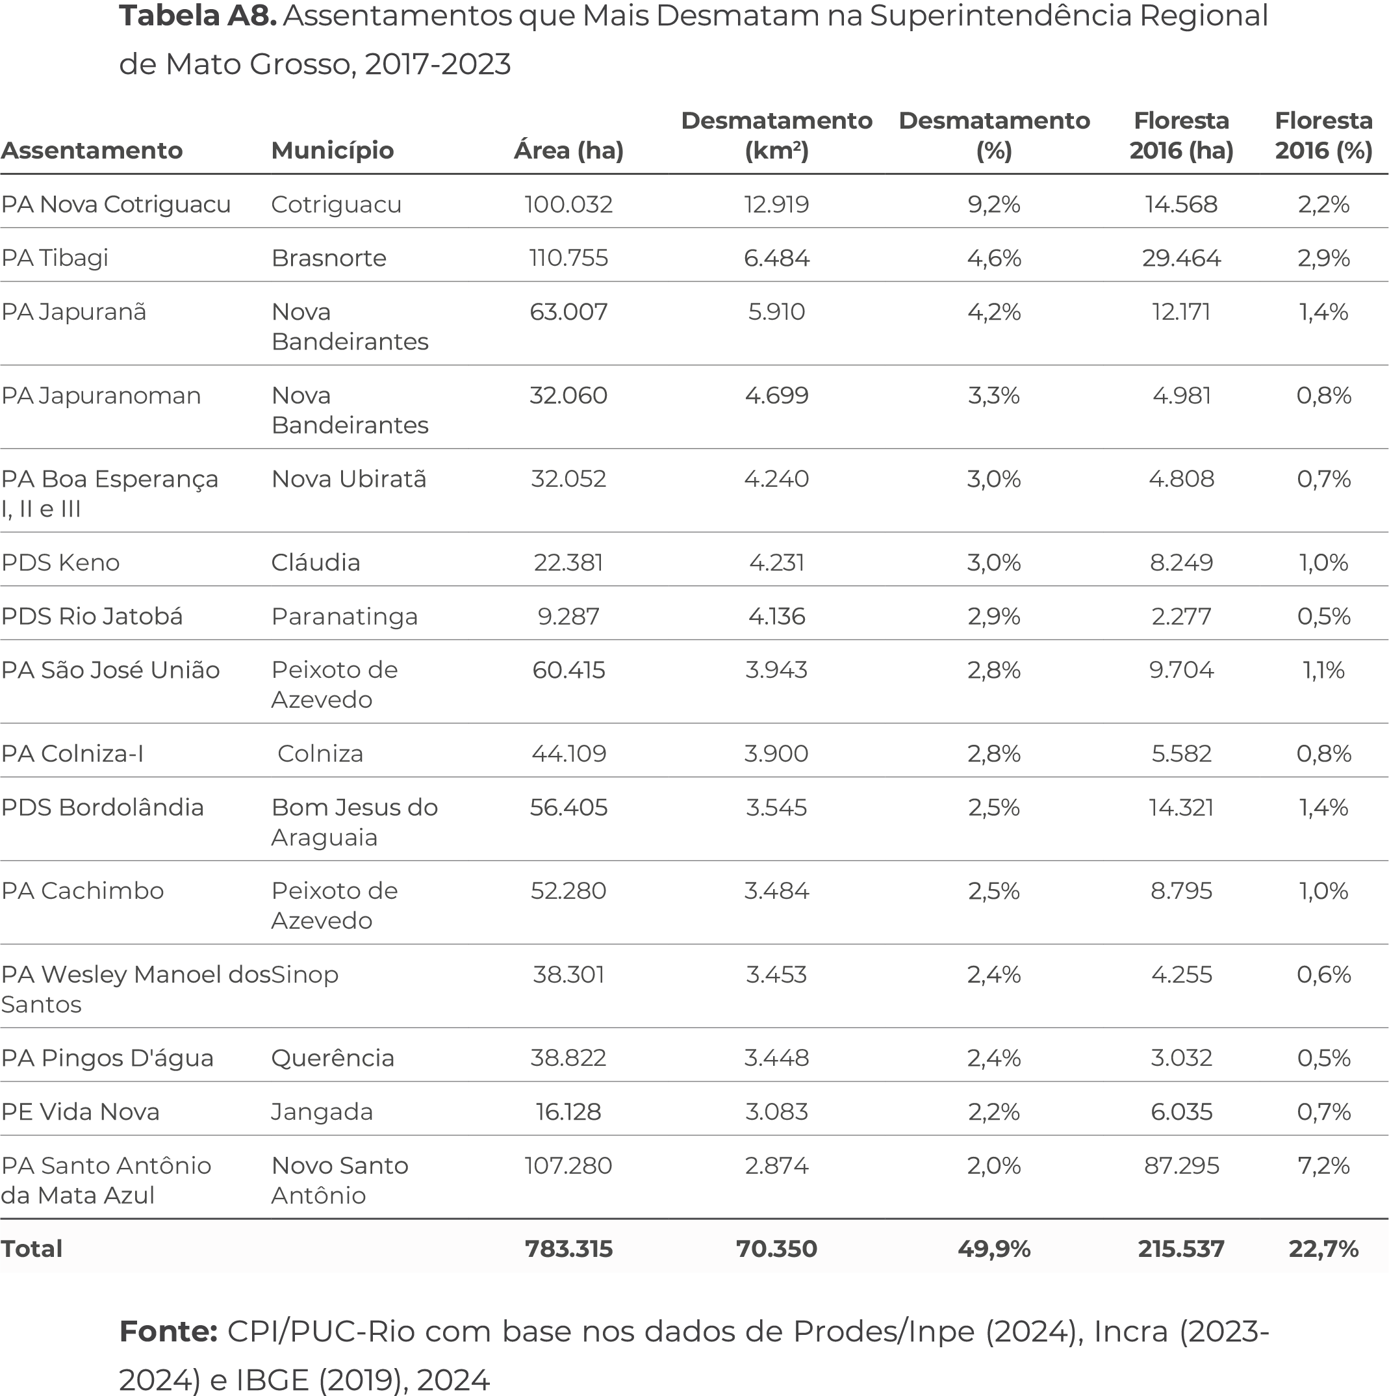This screenshot has width=1389, height=1396.
Task: Click the area value '63.007'
Action: (x=568, y=312)
